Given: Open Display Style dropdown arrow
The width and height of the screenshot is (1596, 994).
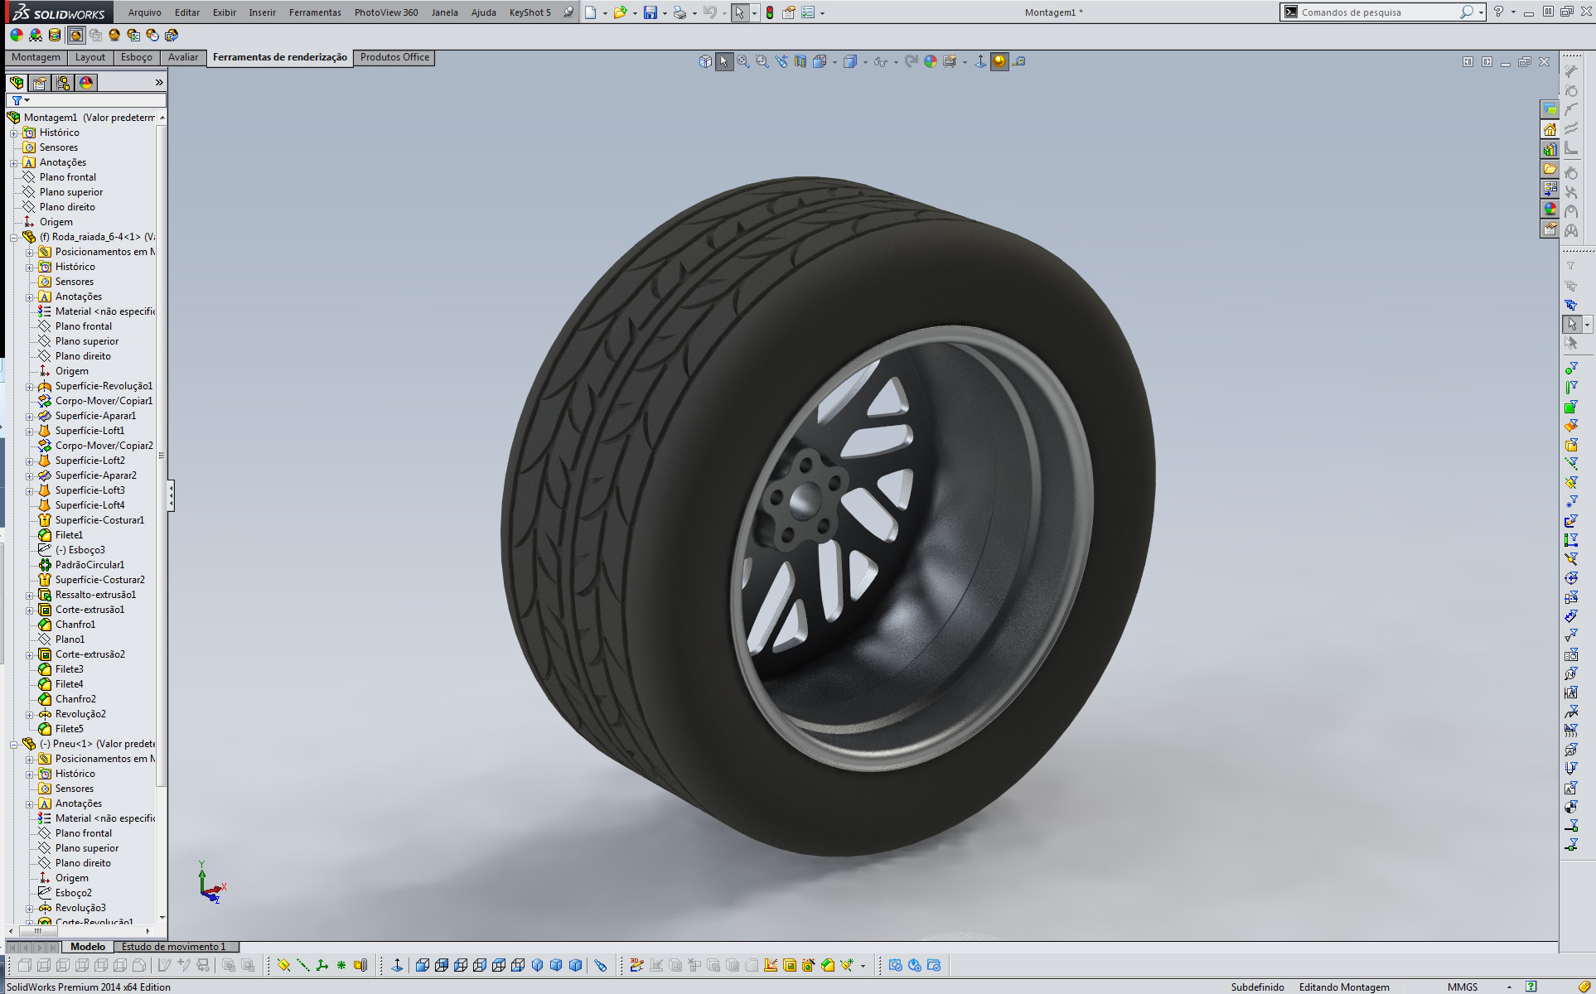Looking at the screenshot, I should click(865, 62).
